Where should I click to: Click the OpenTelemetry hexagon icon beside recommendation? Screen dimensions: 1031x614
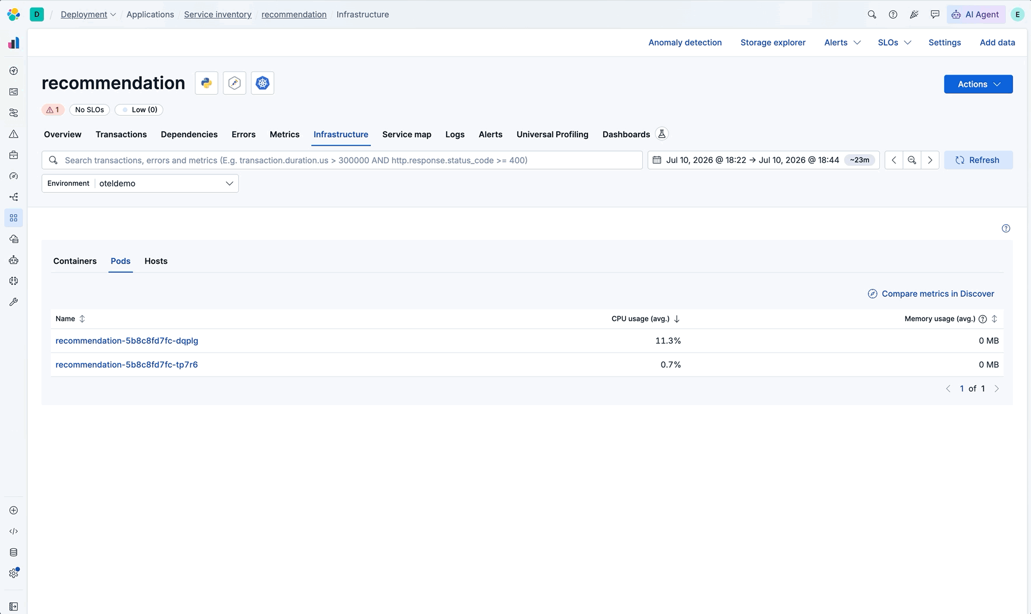pyautogui.click(x=234, y=83)
